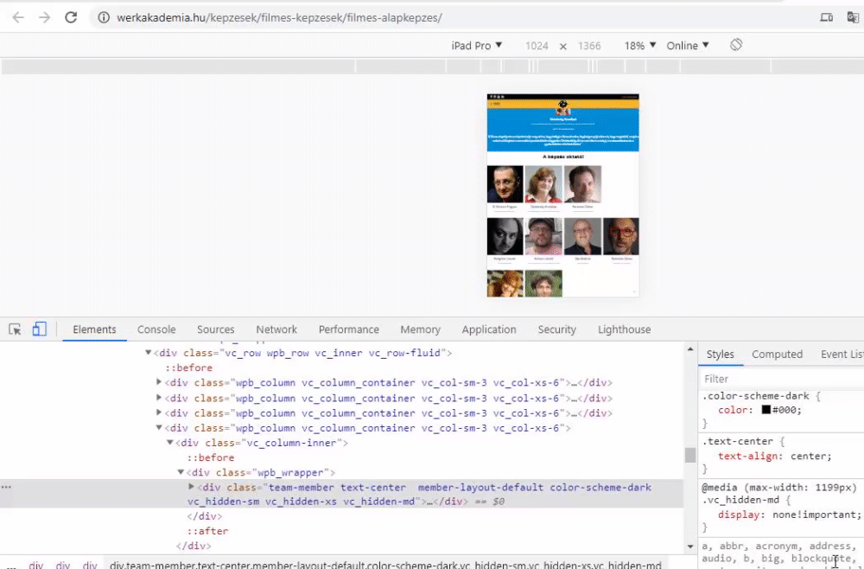Edit the 1024 viewport width field
This screenshot has width=864, height=569.
(537, 46)
